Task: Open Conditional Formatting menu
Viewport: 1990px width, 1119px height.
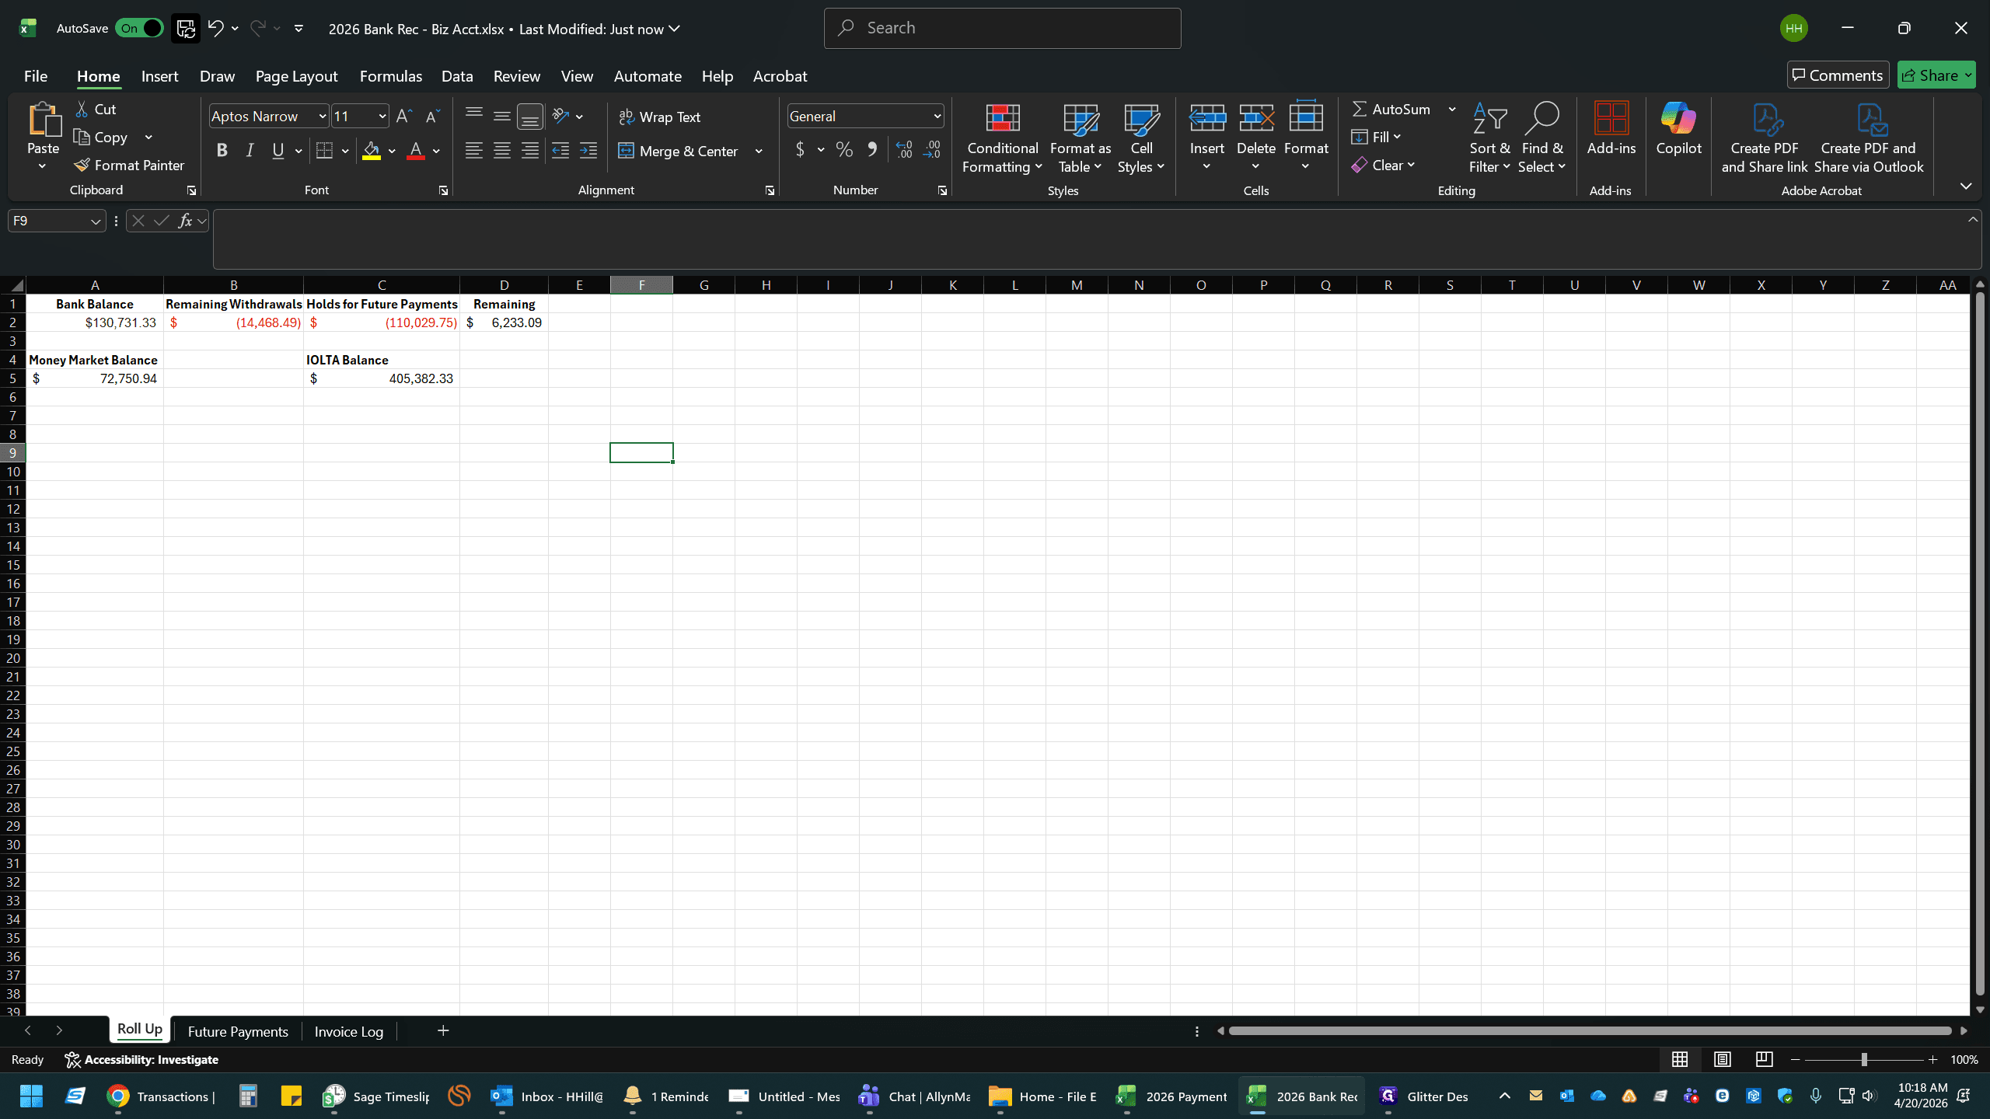Action: (1002, 138)
